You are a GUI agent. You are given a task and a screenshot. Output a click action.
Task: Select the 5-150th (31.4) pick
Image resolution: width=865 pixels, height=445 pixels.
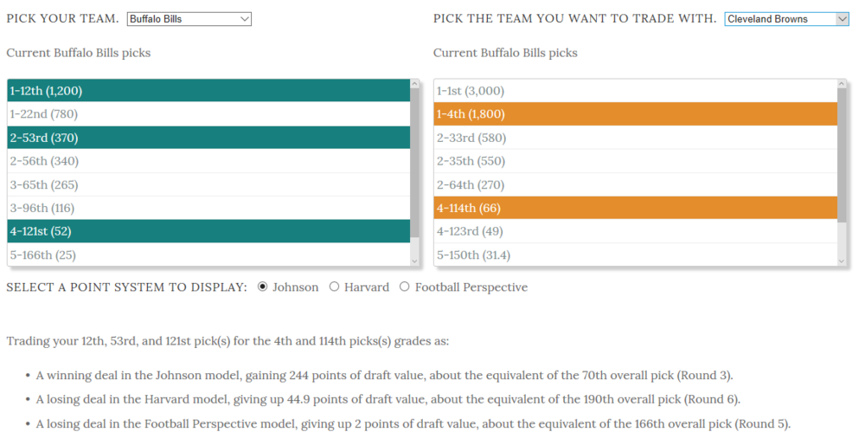click(636, 255)
